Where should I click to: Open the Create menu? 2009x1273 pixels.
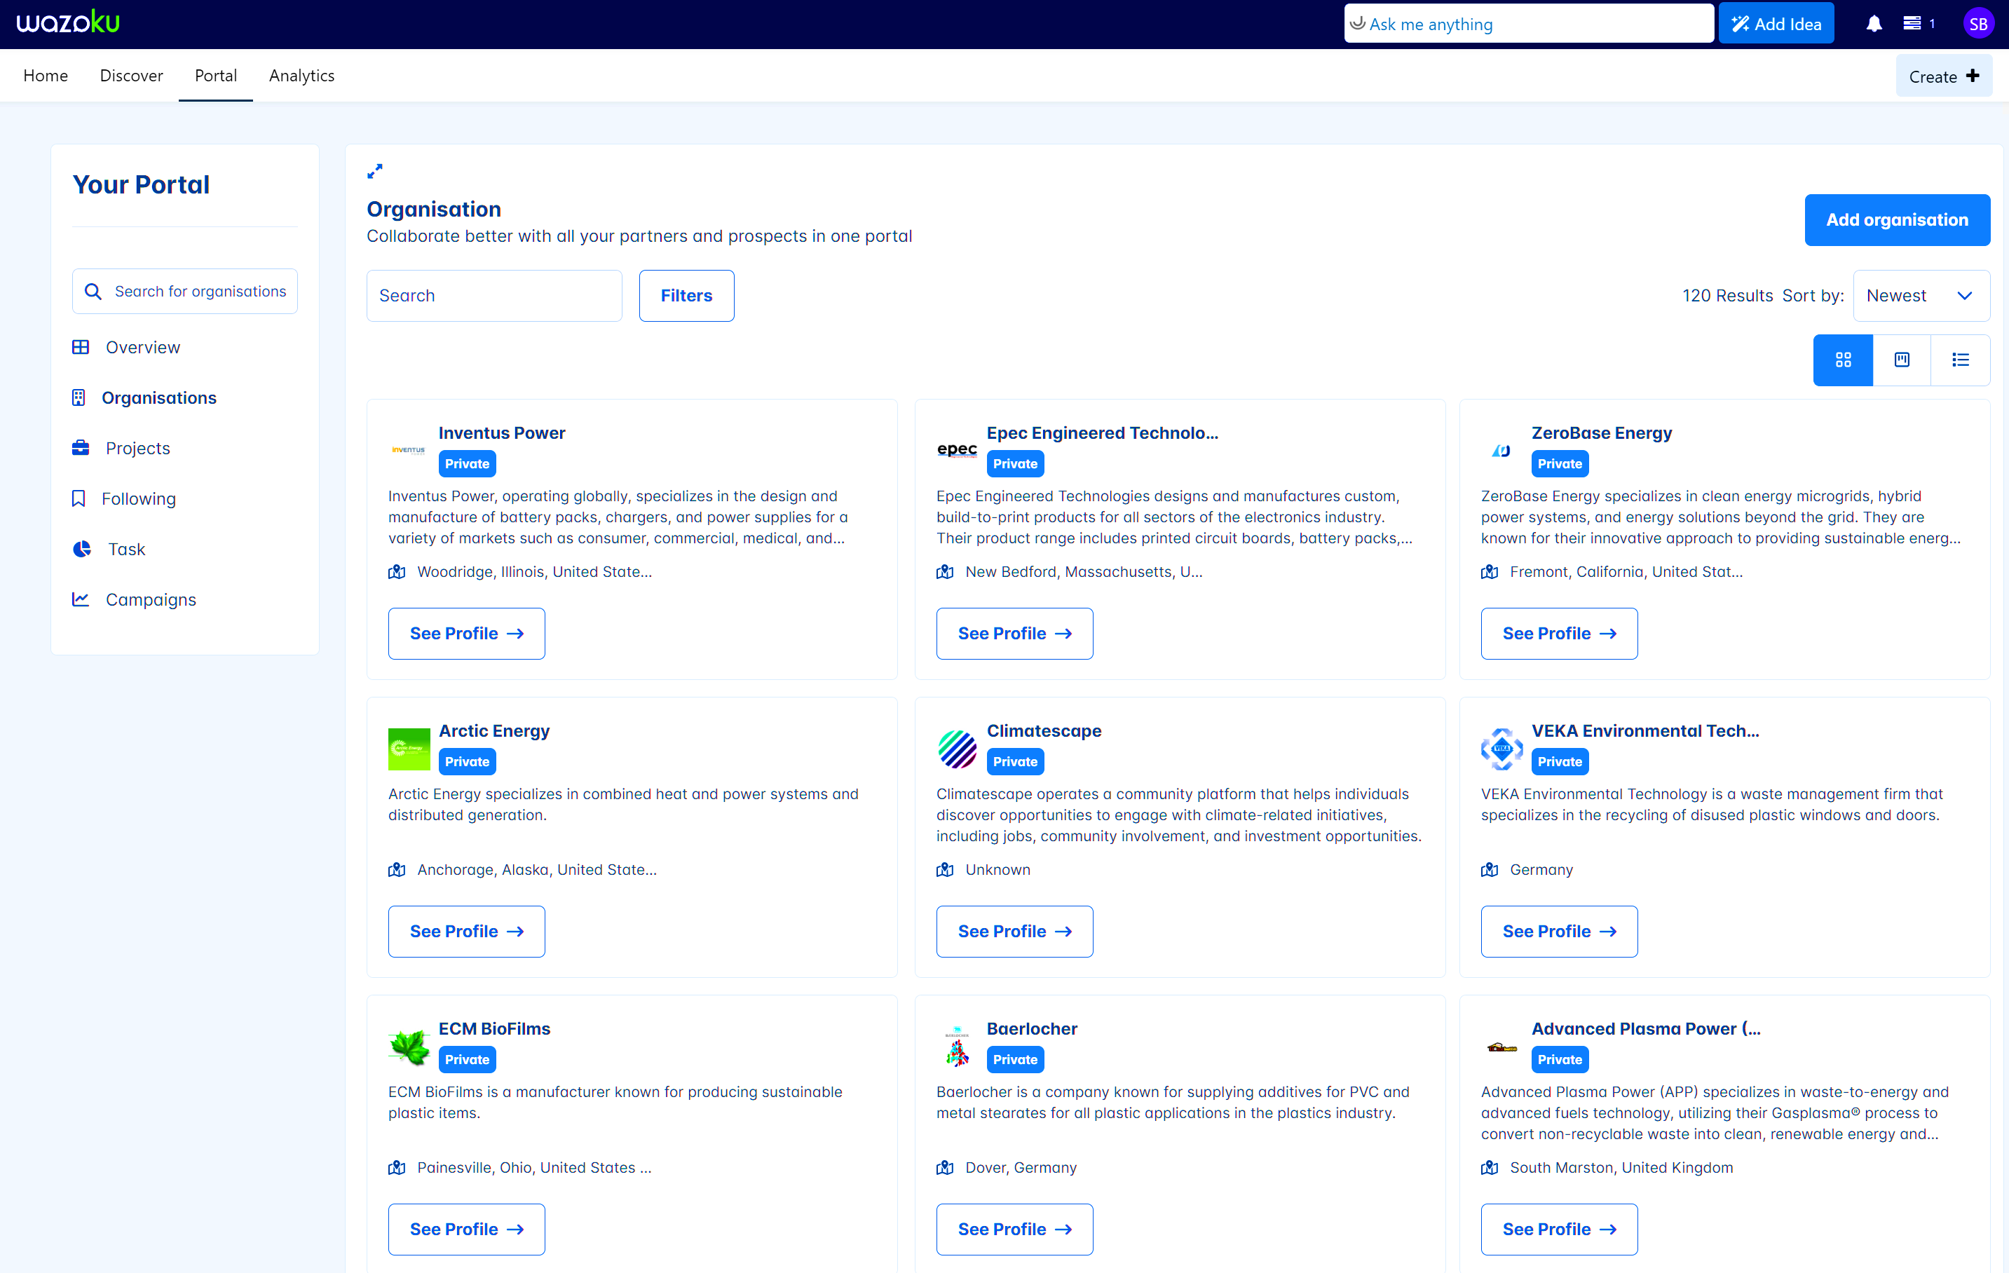(x=1943, y=76)
